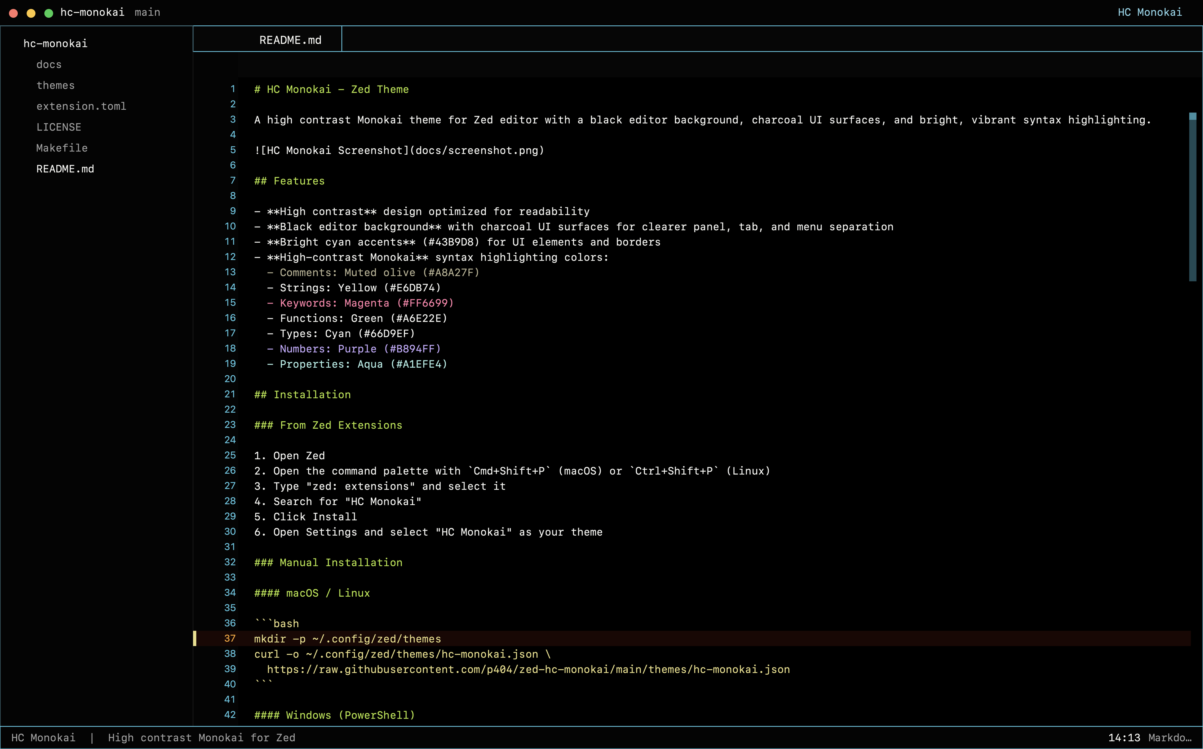This screenshot has height=749, width=1203.
Task: Open the main branch switcher in title bar
Action: [x=147, y=12]
